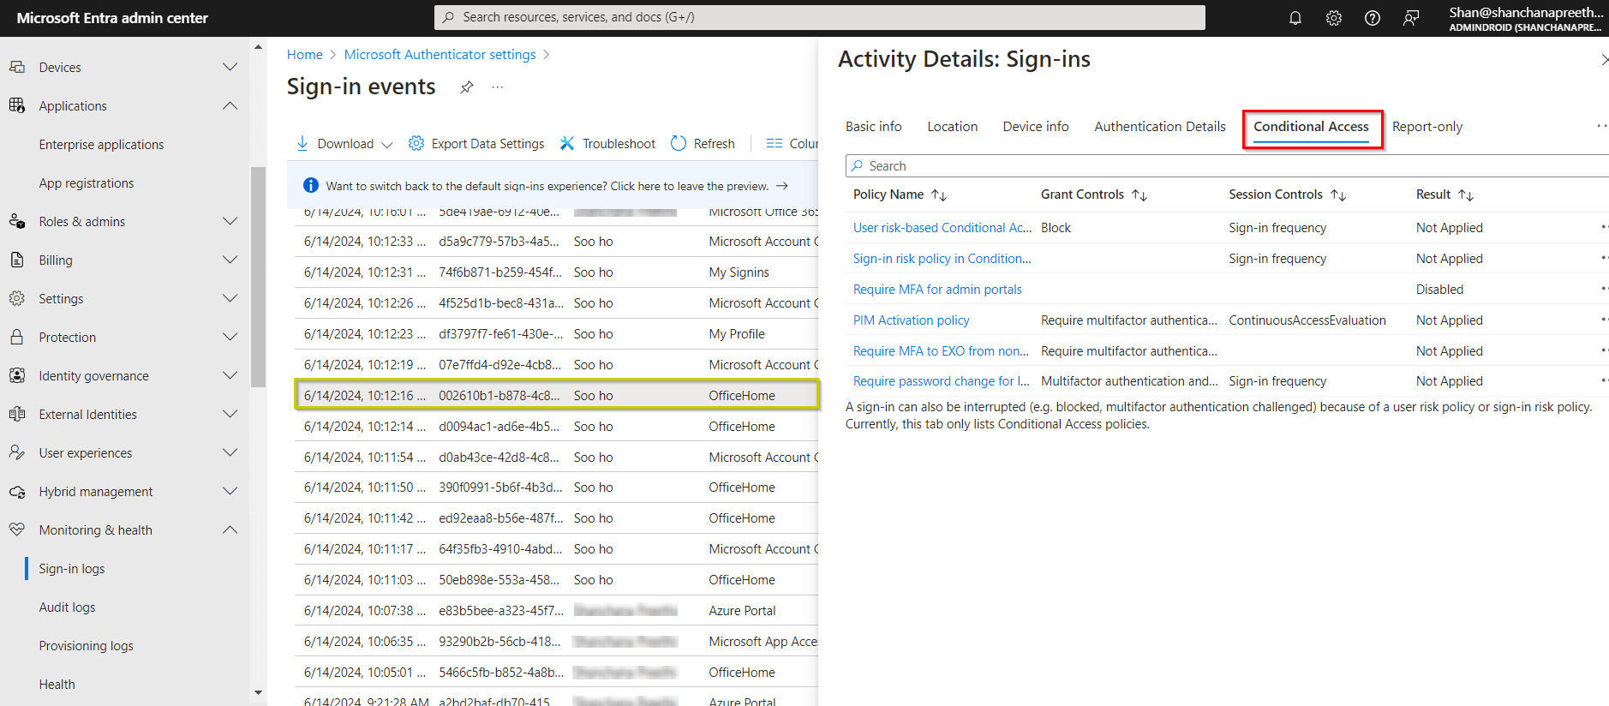Collapse the Applications menu chevron
This screenshot has height=706, width=1609.
(x=230, y=105)
